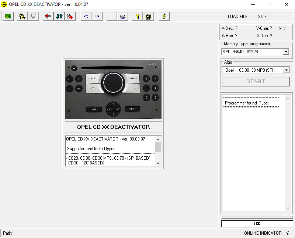Click the SIZE label
Viewport: 295px width, 238px height.
pos(262,17)
